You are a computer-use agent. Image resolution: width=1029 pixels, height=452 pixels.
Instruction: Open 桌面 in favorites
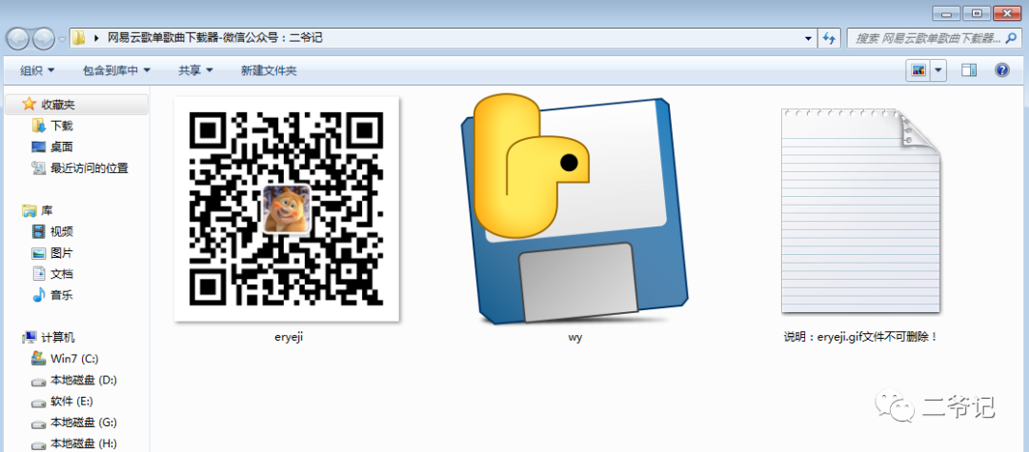62,147
